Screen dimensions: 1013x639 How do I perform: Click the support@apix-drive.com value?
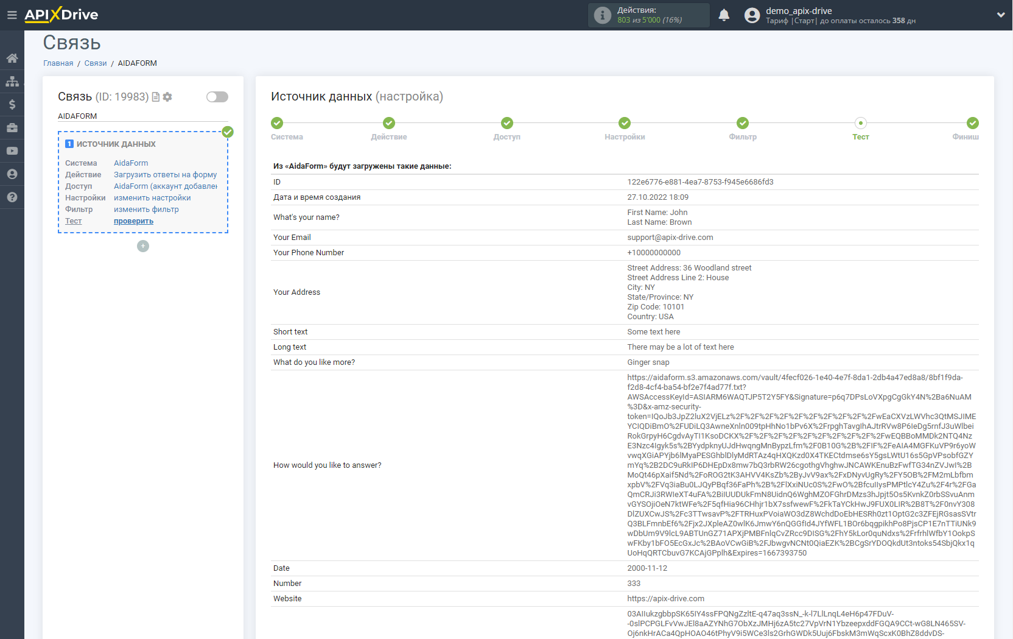670,238
